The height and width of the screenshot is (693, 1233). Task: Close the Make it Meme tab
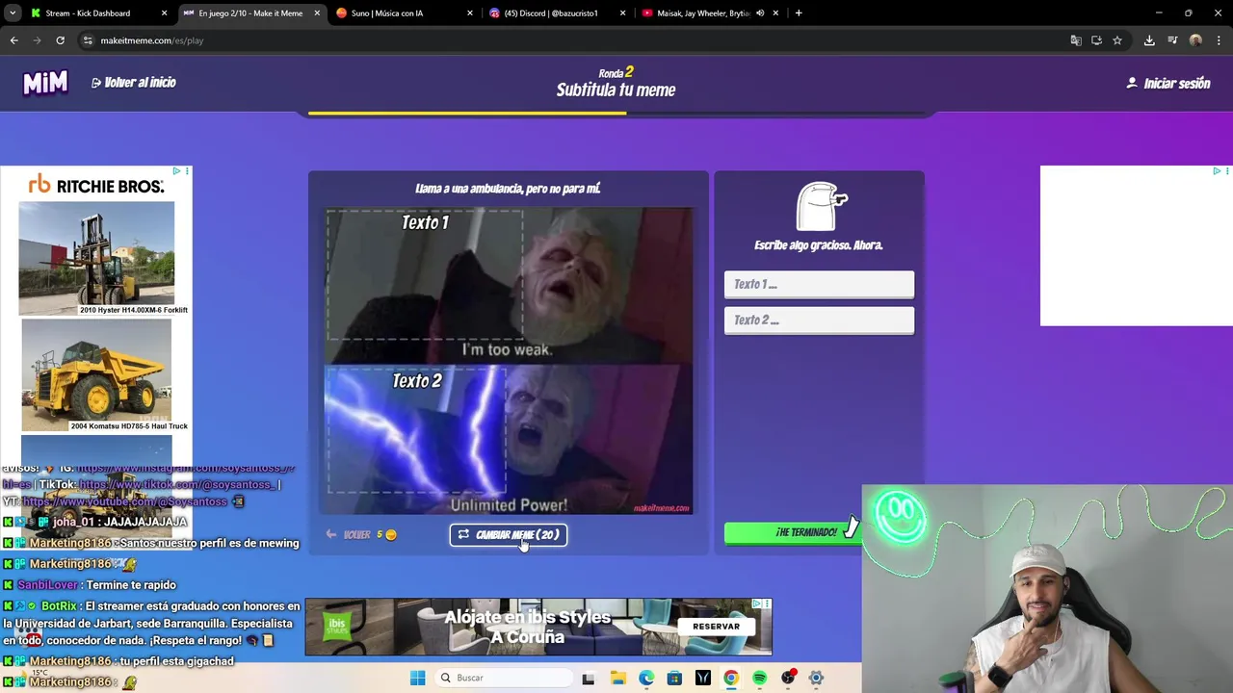(317, 13)
